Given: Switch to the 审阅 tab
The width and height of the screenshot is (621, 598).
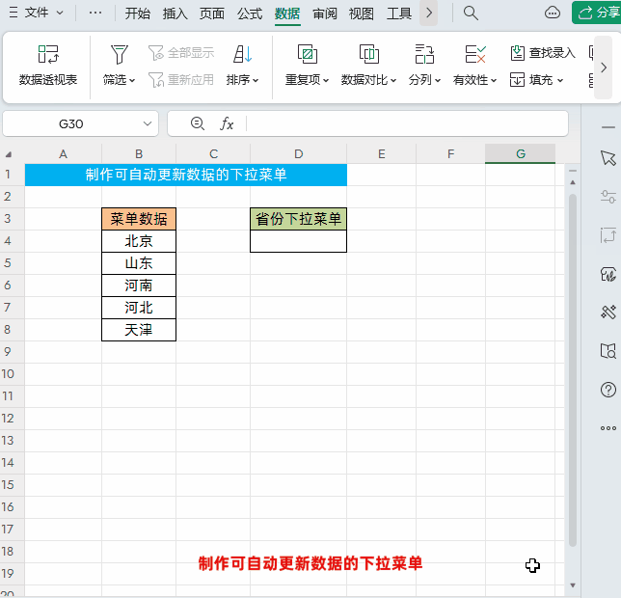Looking at the screenshot, I should 325,14.
